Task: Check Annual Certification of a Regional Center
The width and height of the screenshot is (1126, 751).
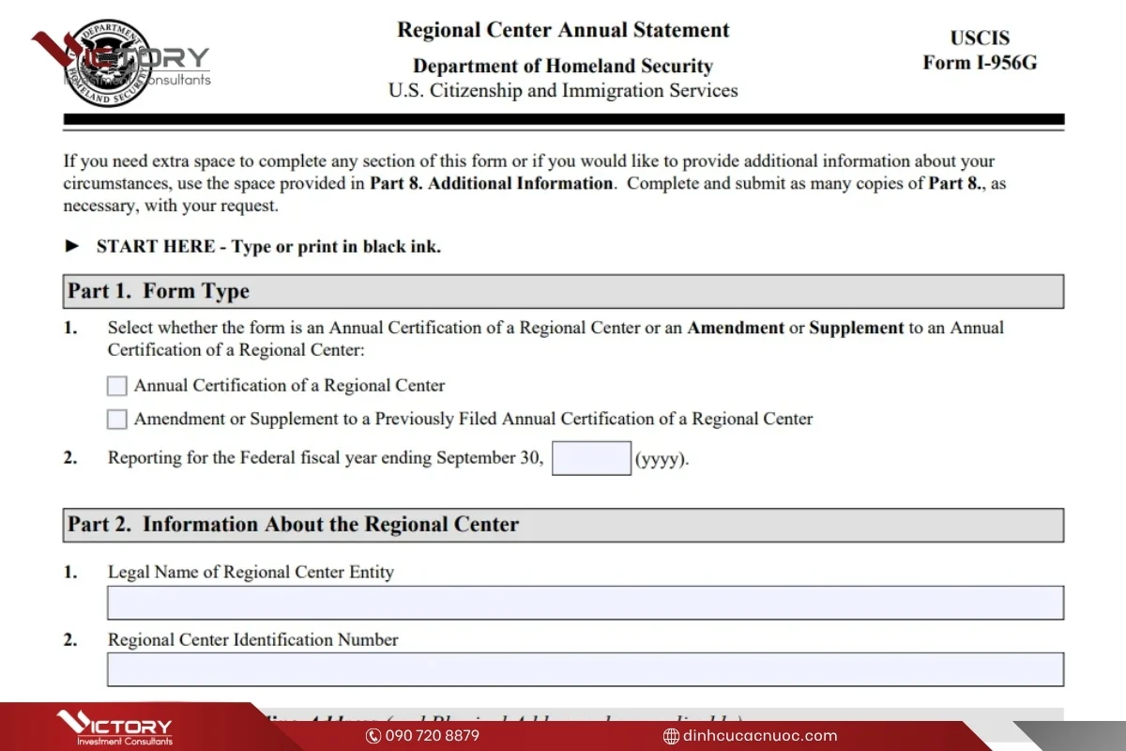Action: coord(116,386)
